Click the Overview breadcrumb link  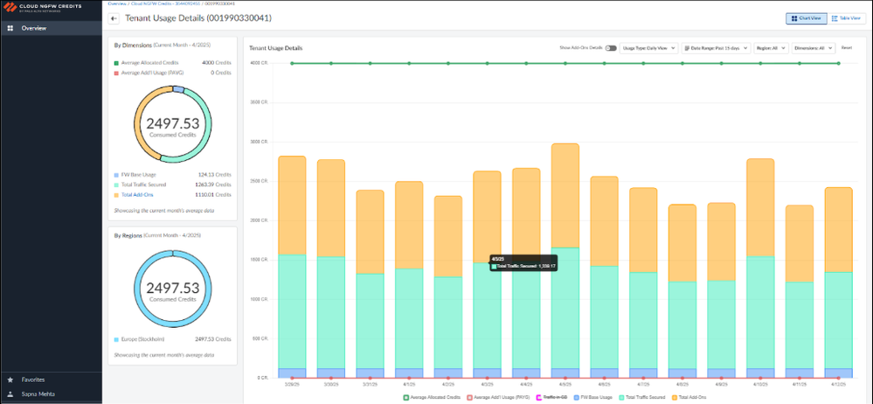coord(117,3)
